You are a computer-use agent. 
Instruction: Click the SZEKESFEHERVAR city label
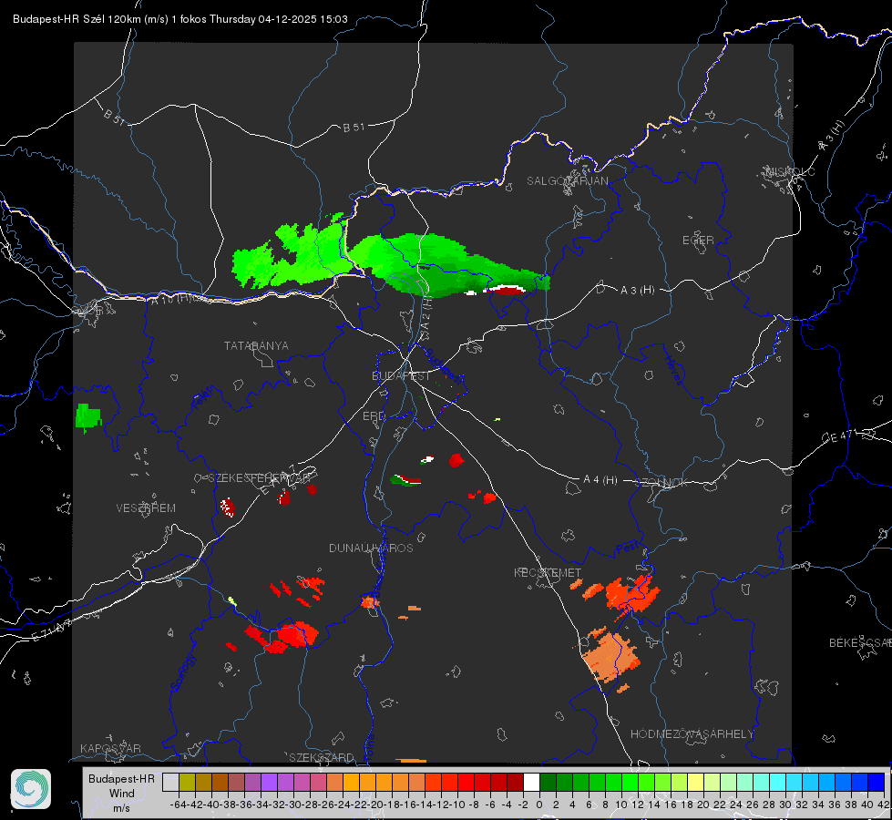click(259, 478)
